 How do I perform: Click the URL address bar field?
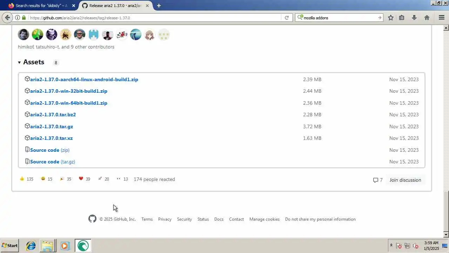point(154,18)
